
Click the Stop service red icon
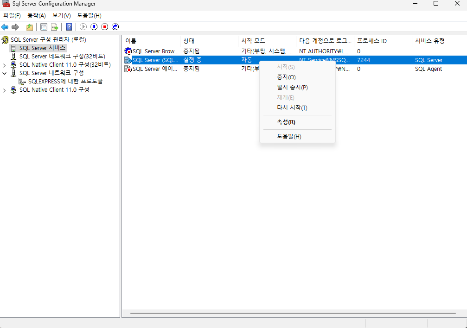(x=104, y=27)
